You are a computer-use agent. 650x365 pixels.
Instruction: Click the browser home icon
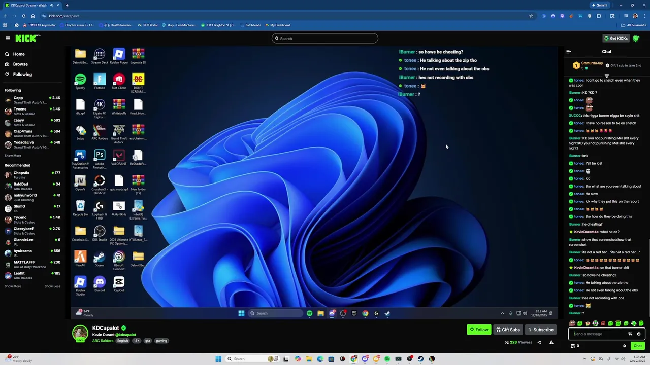(x=33, y=16)
